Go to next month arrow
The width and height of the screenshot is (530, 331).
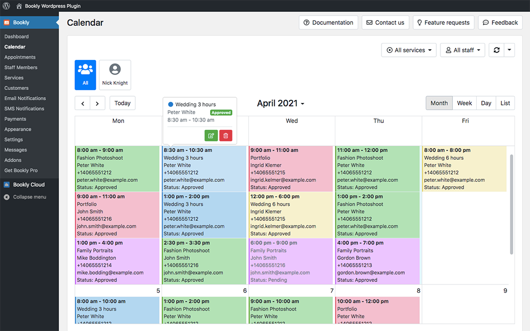click(x=97, y=103)
